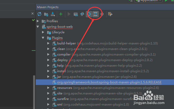The width and height of the screenshot is (174, 109).
Task: Click the xml plugin icon
Action: (54, 105)
